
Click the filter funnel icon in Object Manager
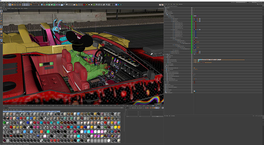coord(260,4)
